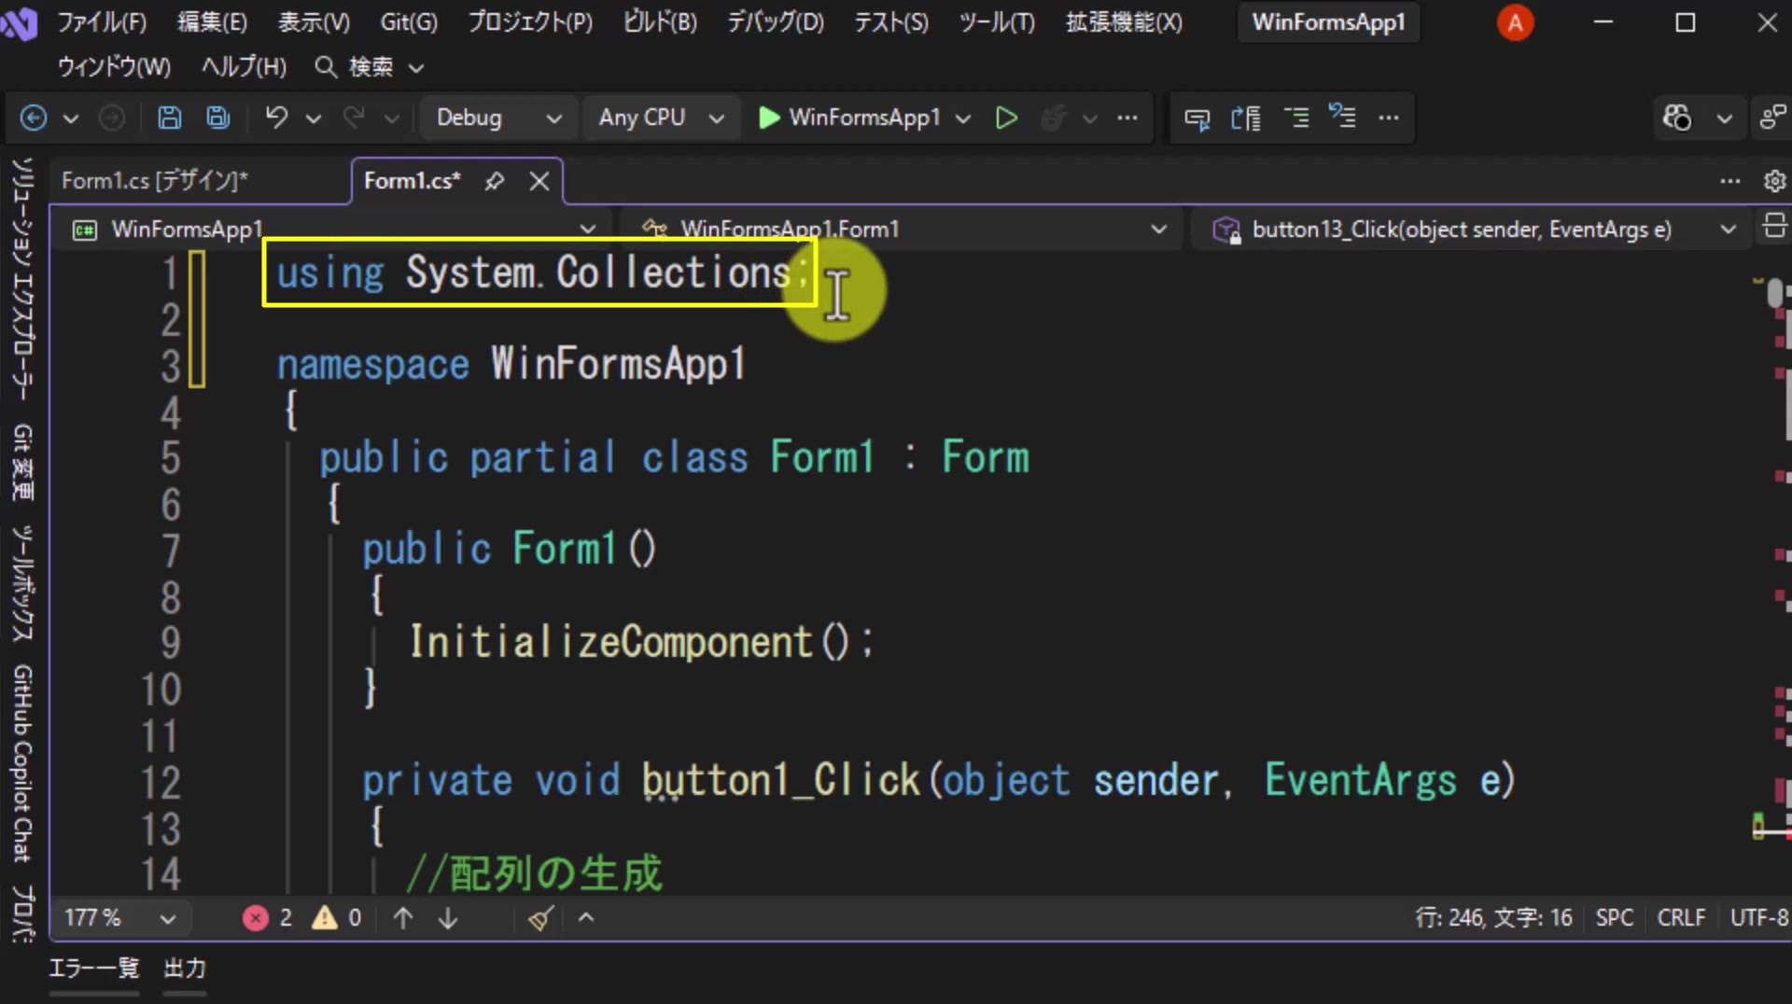Open the Any CPU platform dropdown
This screenshot has width=1792, height=1004.
[x=661, y=118]
